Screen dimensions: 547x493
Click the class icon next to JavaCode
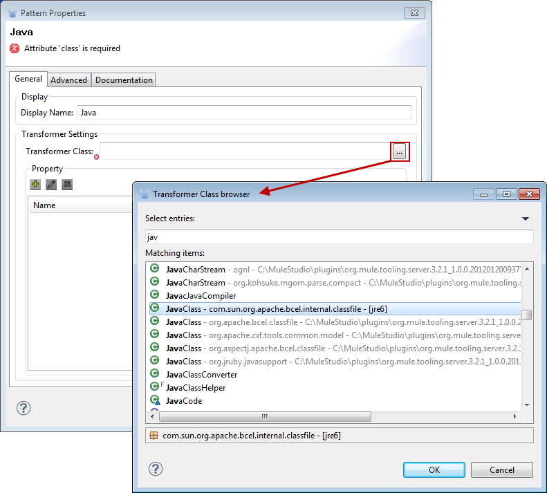coord(155,400)
